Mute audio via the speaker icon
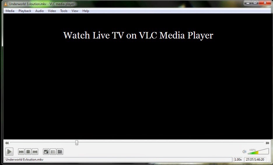Viewport: 273px width, 165px height. 244,152
